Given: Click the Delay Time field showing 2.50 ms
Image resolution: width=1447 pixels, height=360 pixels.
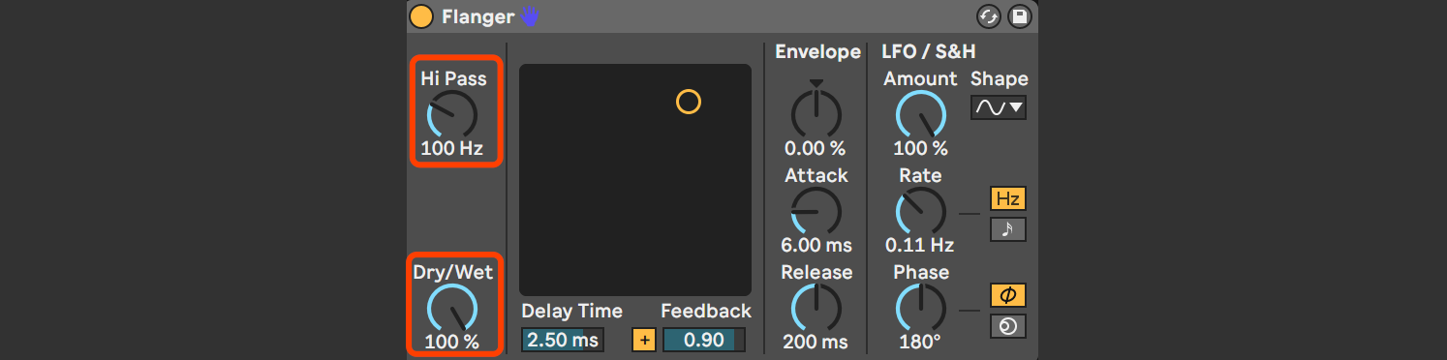Looking at the screenshot, I should point(562,340).
